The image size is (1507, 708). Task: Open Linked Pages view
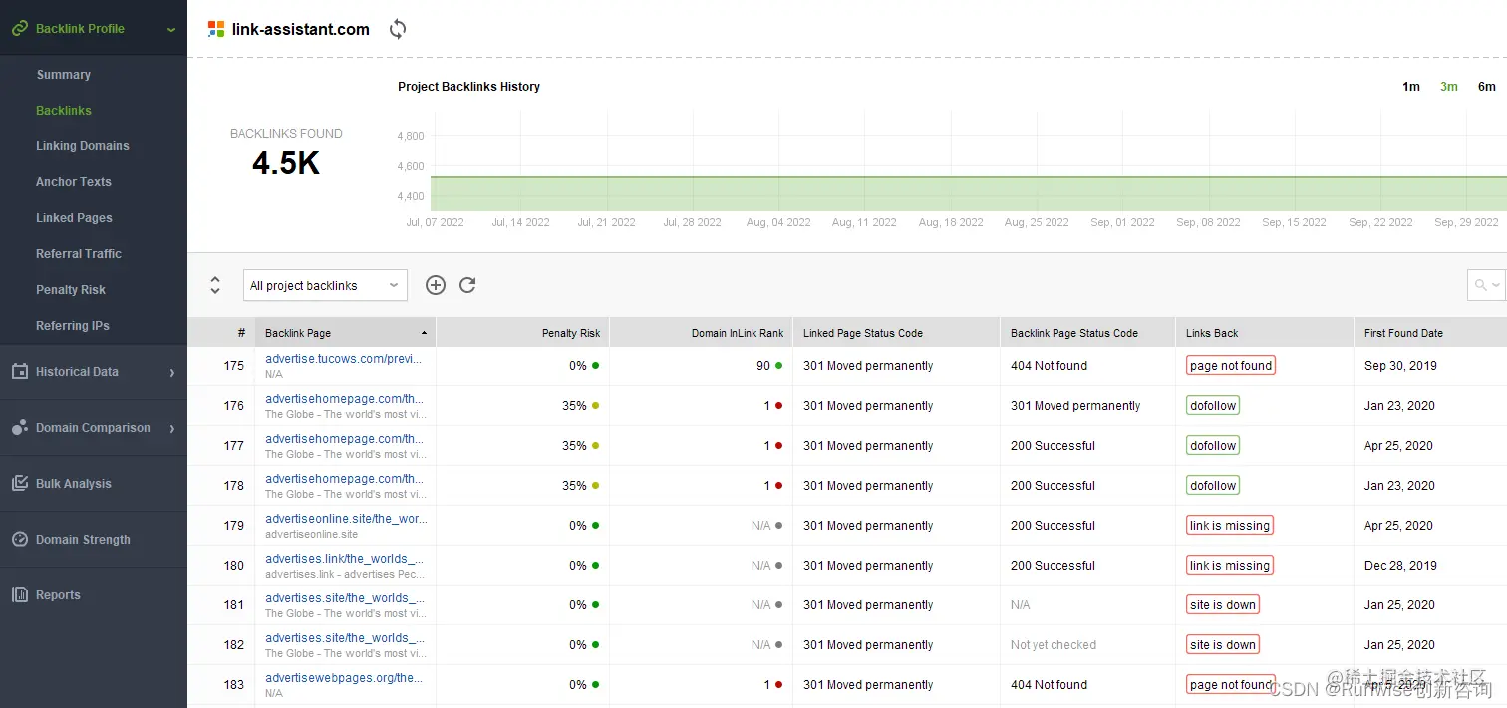pyautogui.click(x=74, y=218)
